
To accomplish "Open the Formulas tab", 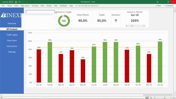I will pos(35,5).
